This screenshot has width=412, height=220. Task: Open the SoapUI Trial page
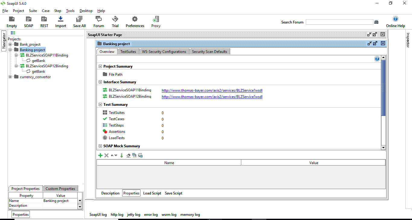[x=115, y=21]
